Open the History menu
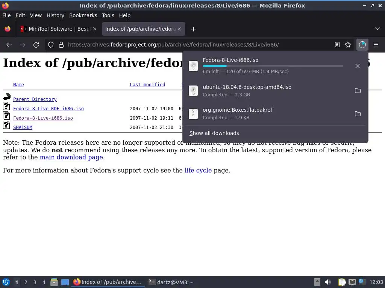Viewport: 385px width, 288px height. point(55,15)
